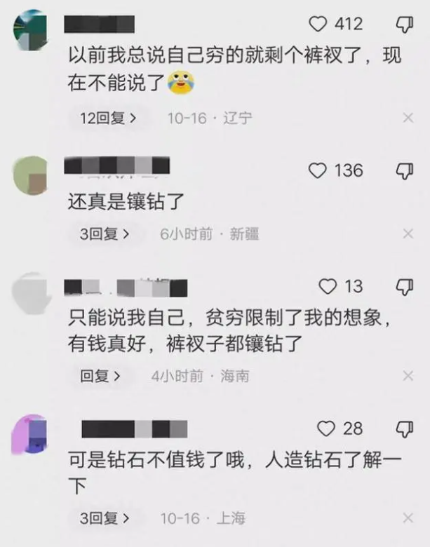The height and width of the screenshot is (547, 430).
Task: Dislike the Liaoning commenter's top comment
Action: [x=405, y=25]
